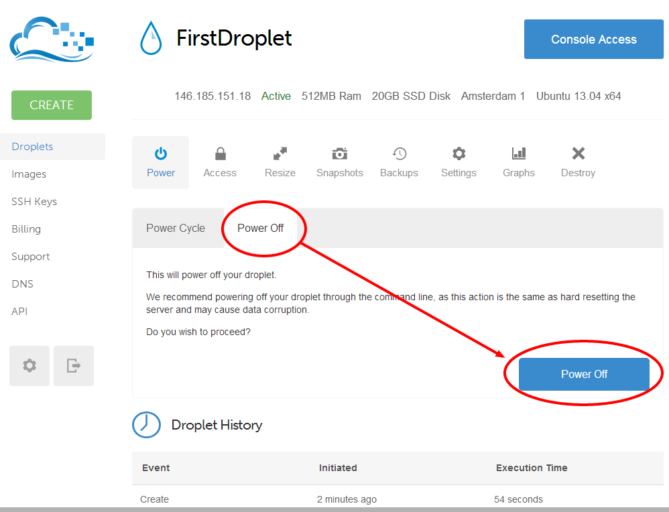Click the logout icon in sidebar
Screen dimensions: 669x512
pos(73,366)
